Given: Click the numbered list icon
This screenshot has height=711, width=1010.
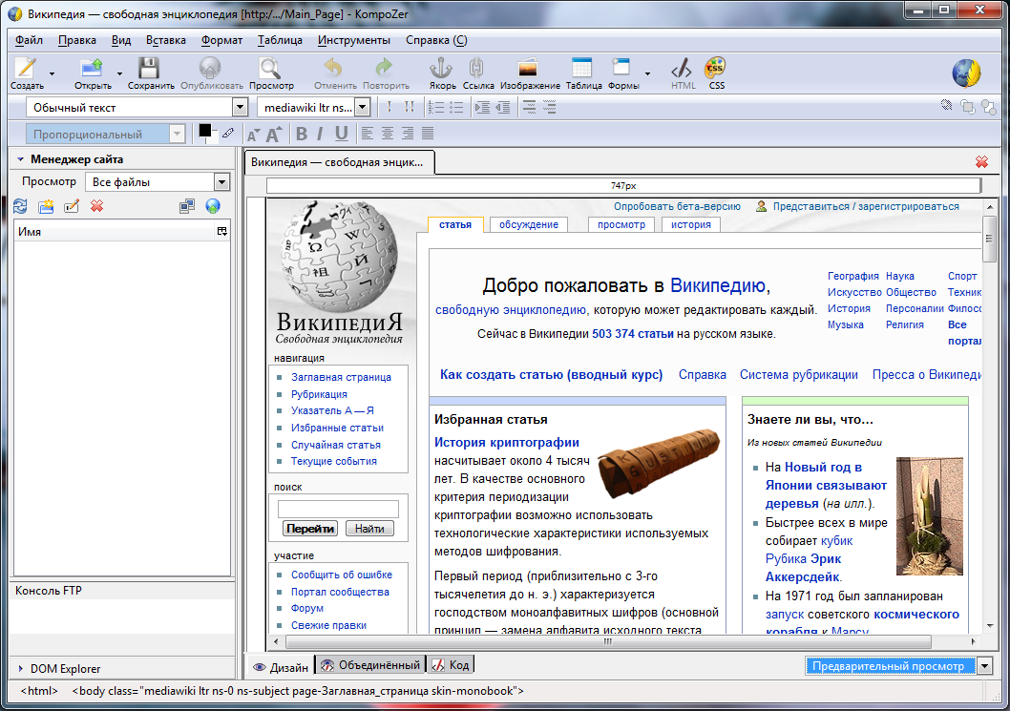Looking at the screenshot, I should 436,108.
